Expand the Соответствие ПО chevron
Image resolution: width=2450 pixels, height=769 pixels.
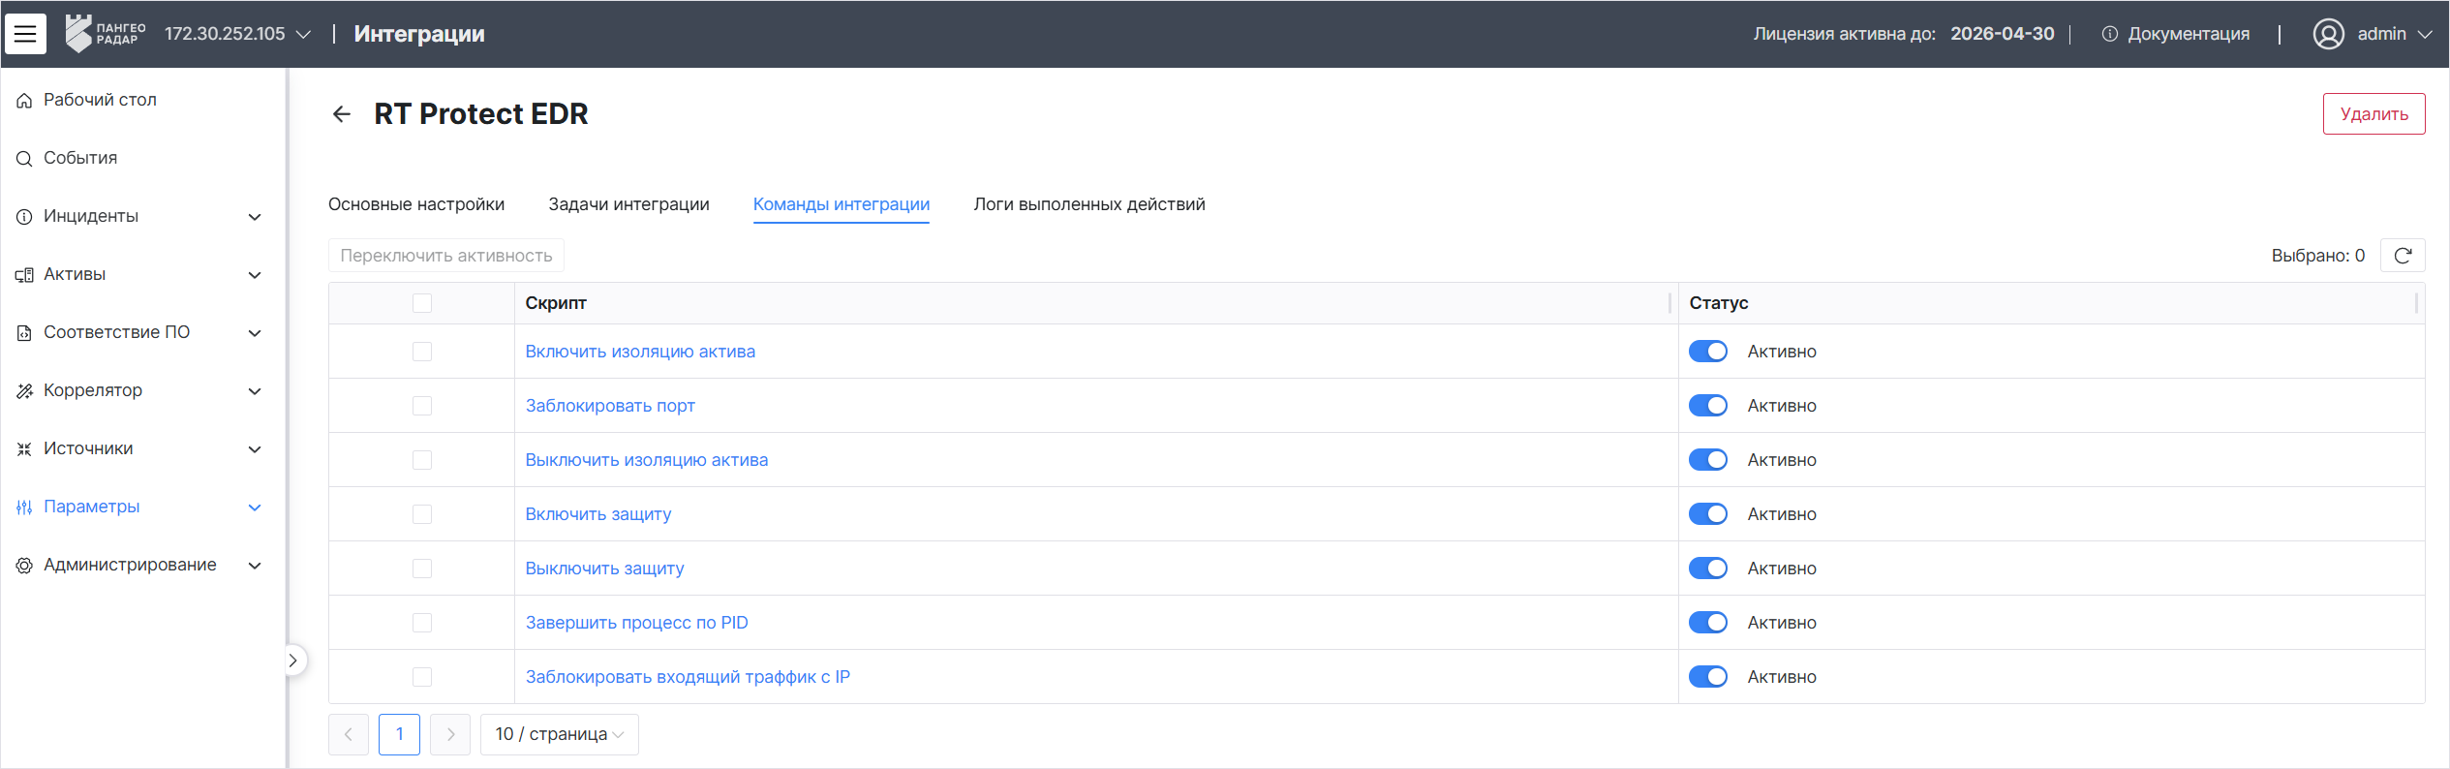(x=255, y=333)
